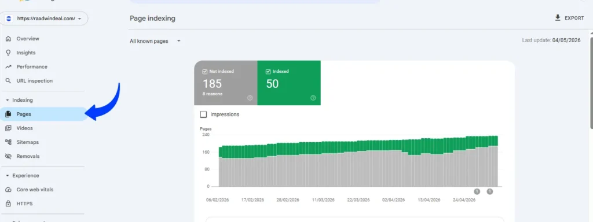
Task: Click the Videos icon in sidebar
Action: pyautogui.click(x=8, y=128)
